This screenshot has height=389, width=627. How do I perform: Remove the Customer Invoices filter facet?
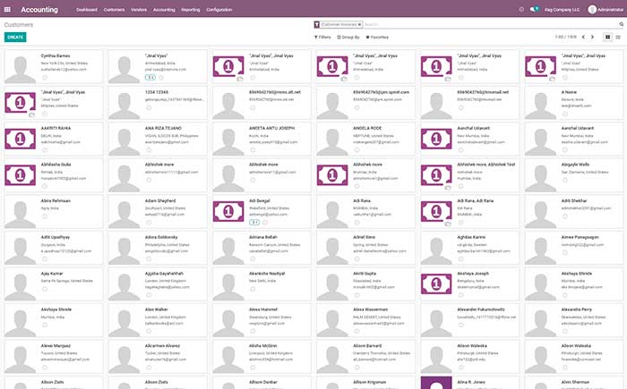(359, 24)
